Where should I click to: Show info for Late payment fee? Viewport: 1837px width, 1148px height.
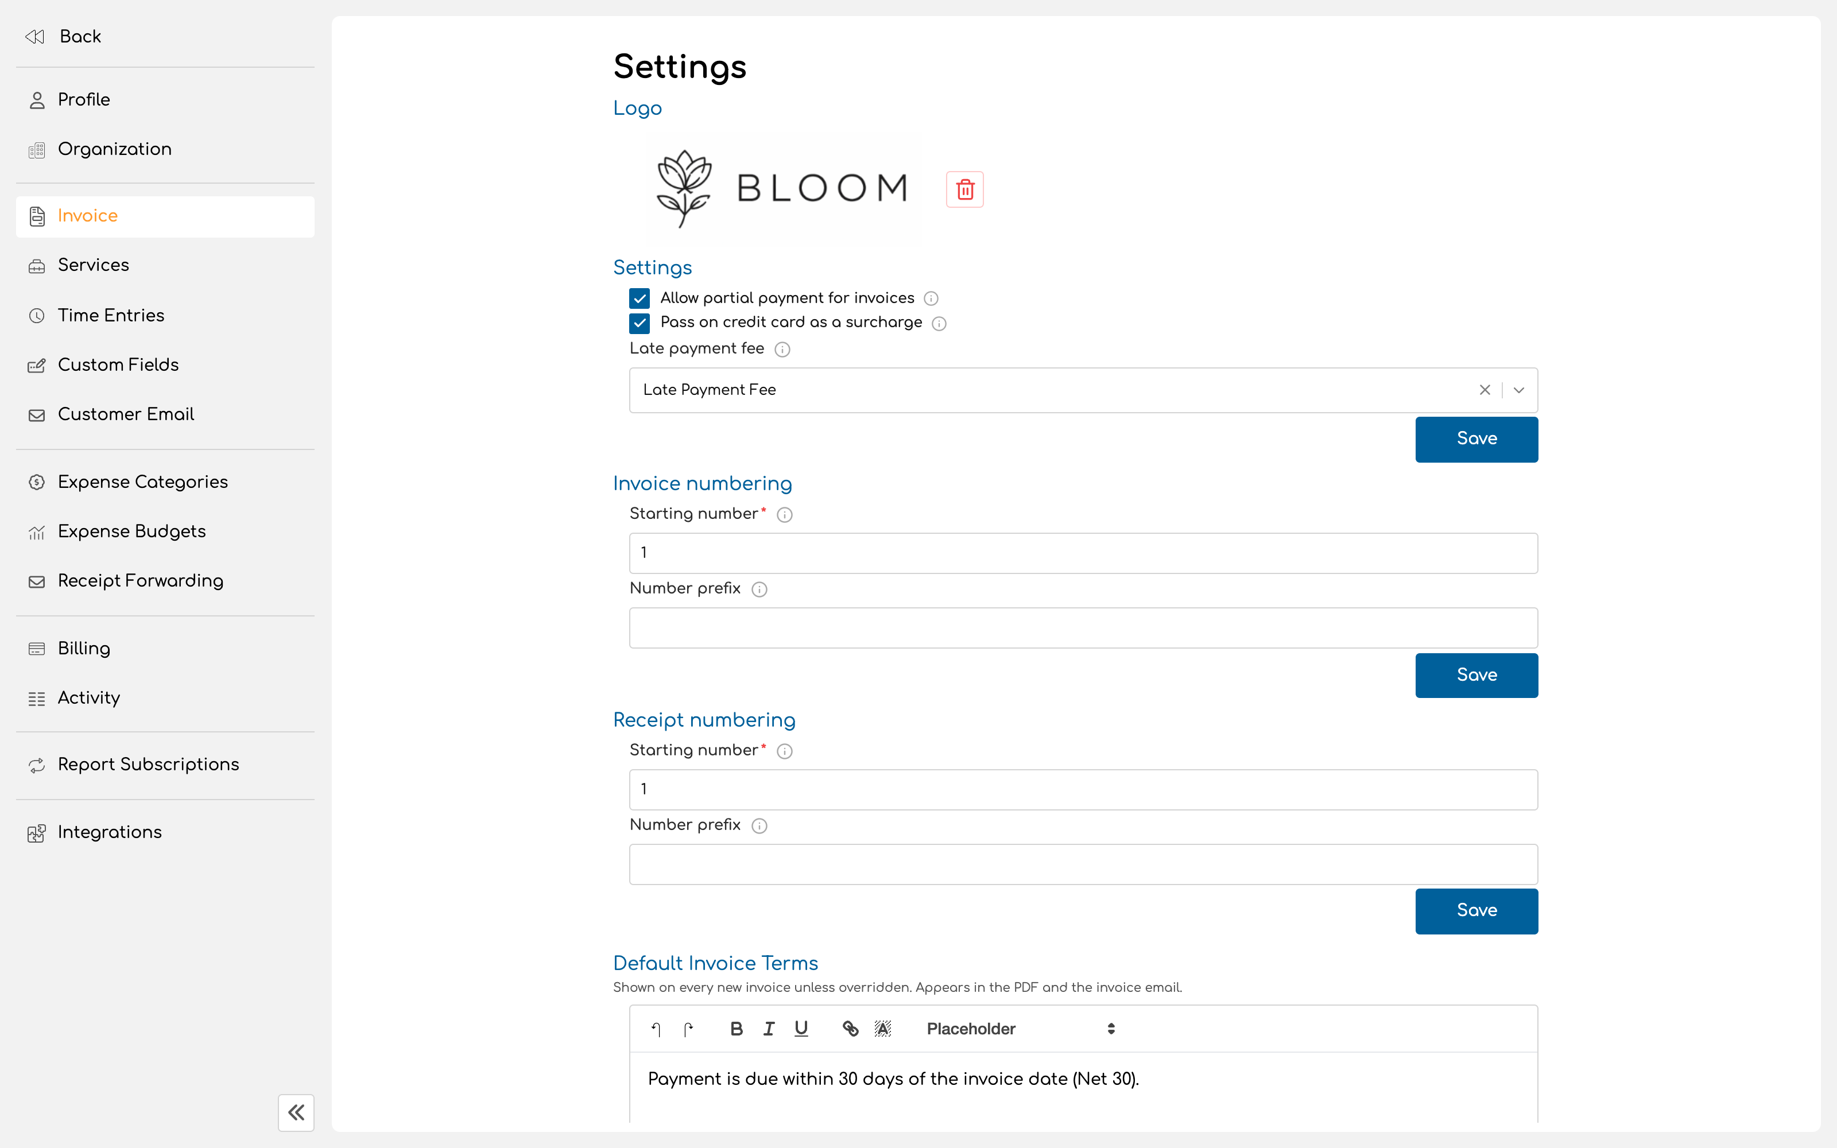click(x=782, y=349)
